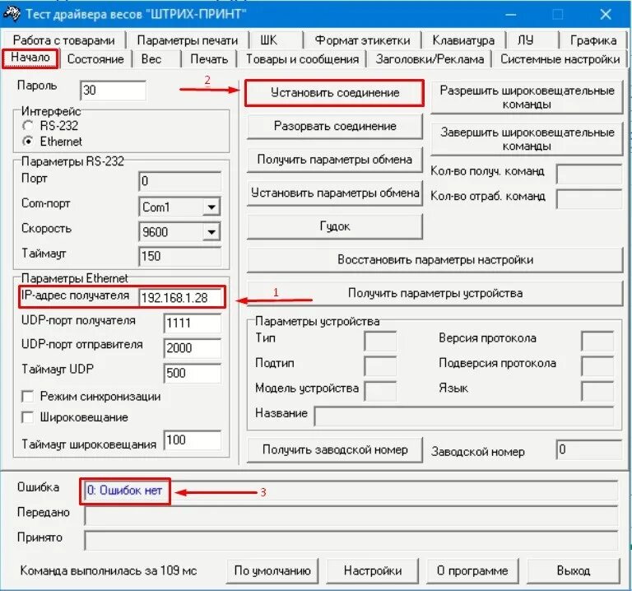Click Получить параметры обмена
Image resolution: width=632 pixels, height=591 pixels.
[335, 160]
